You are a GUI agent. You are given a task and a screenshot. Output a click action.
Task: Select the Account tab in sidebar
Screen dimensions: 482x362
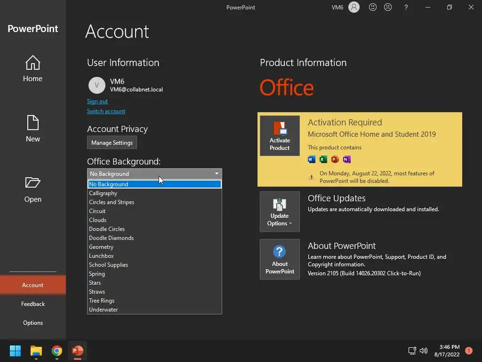32,285
